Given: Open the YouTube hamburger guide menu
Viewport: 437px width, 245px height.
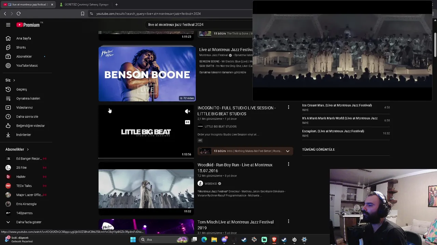Looking at the screenshot, I should pos(8,25).
